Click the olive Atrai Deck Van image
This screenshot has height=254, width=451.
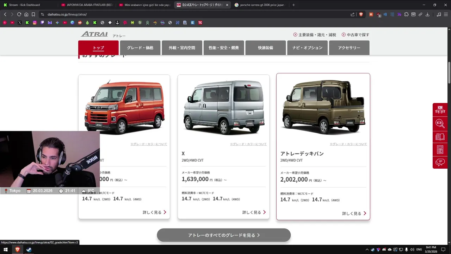point(323,107)
